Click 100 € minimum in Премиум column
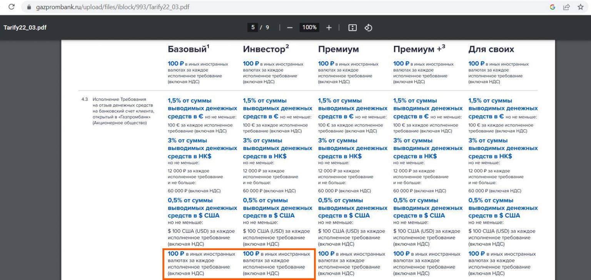The image size is (591, 280). (351, 128)
